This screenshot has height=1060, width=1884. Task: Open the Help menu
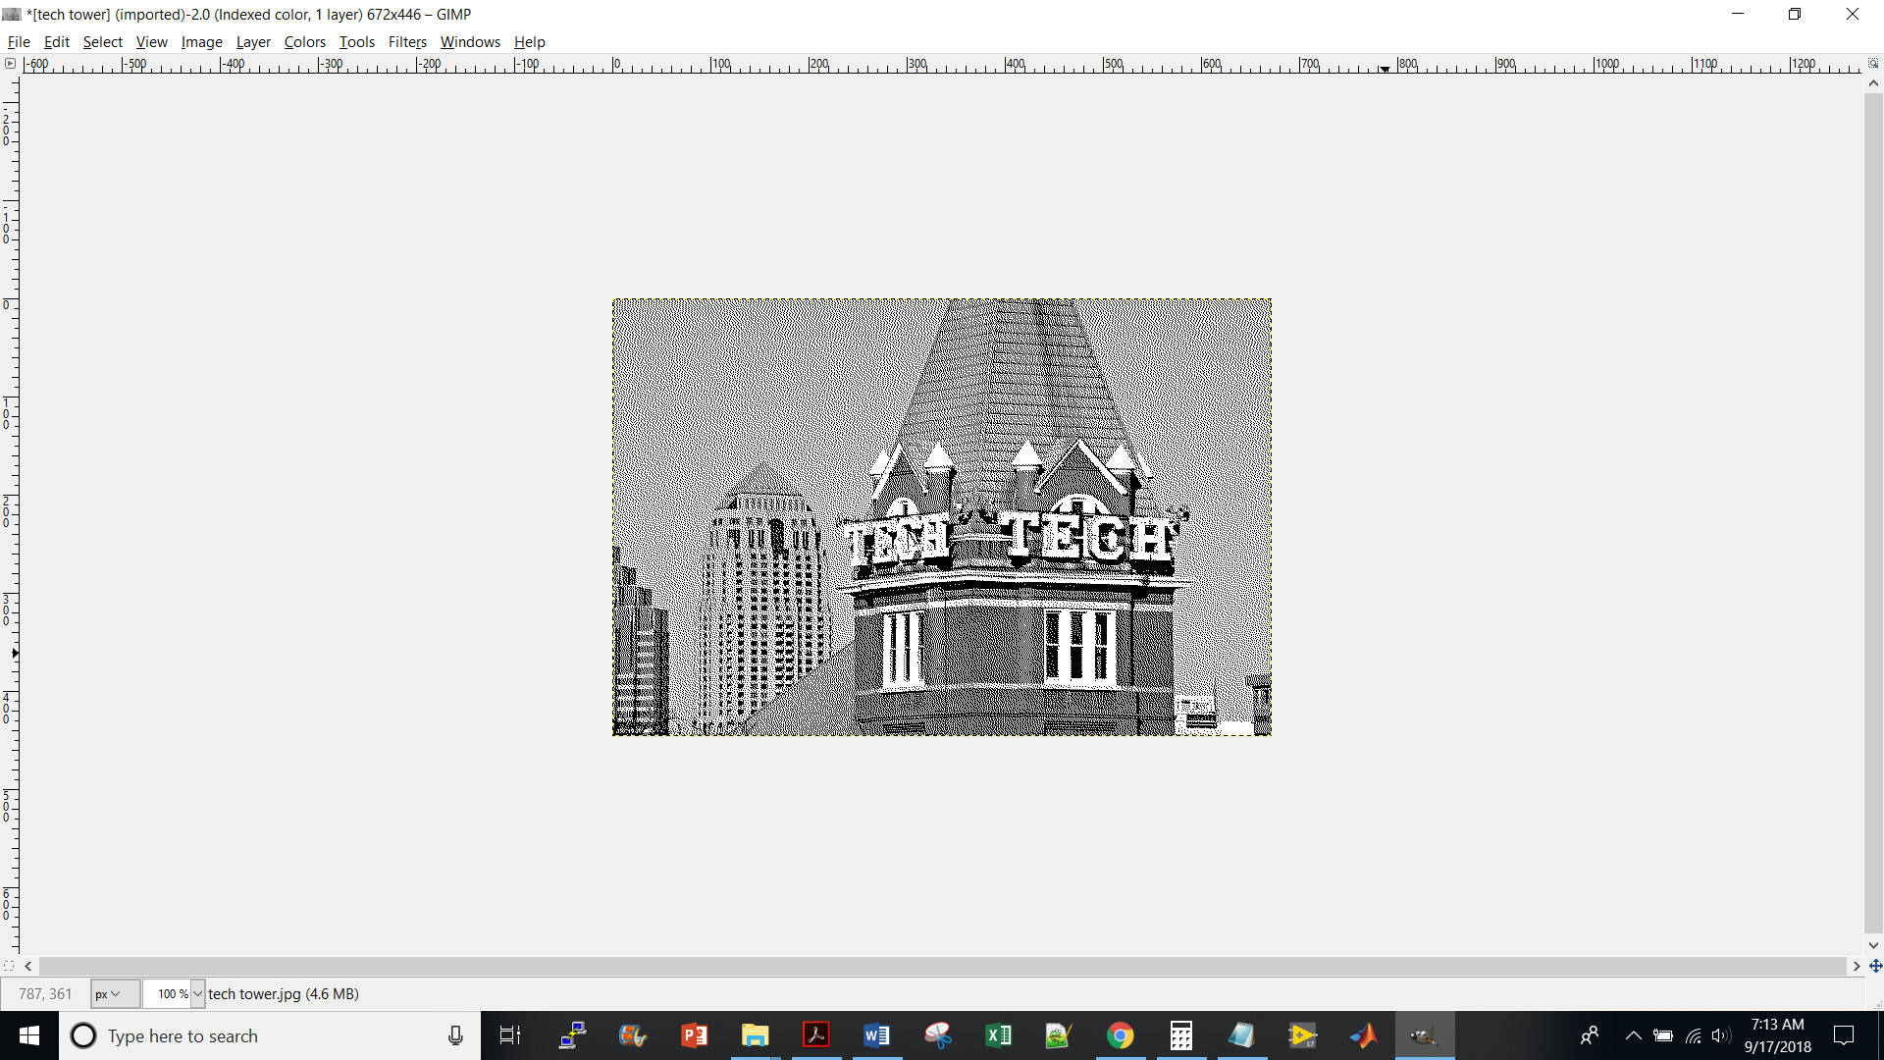coord(529,42)
